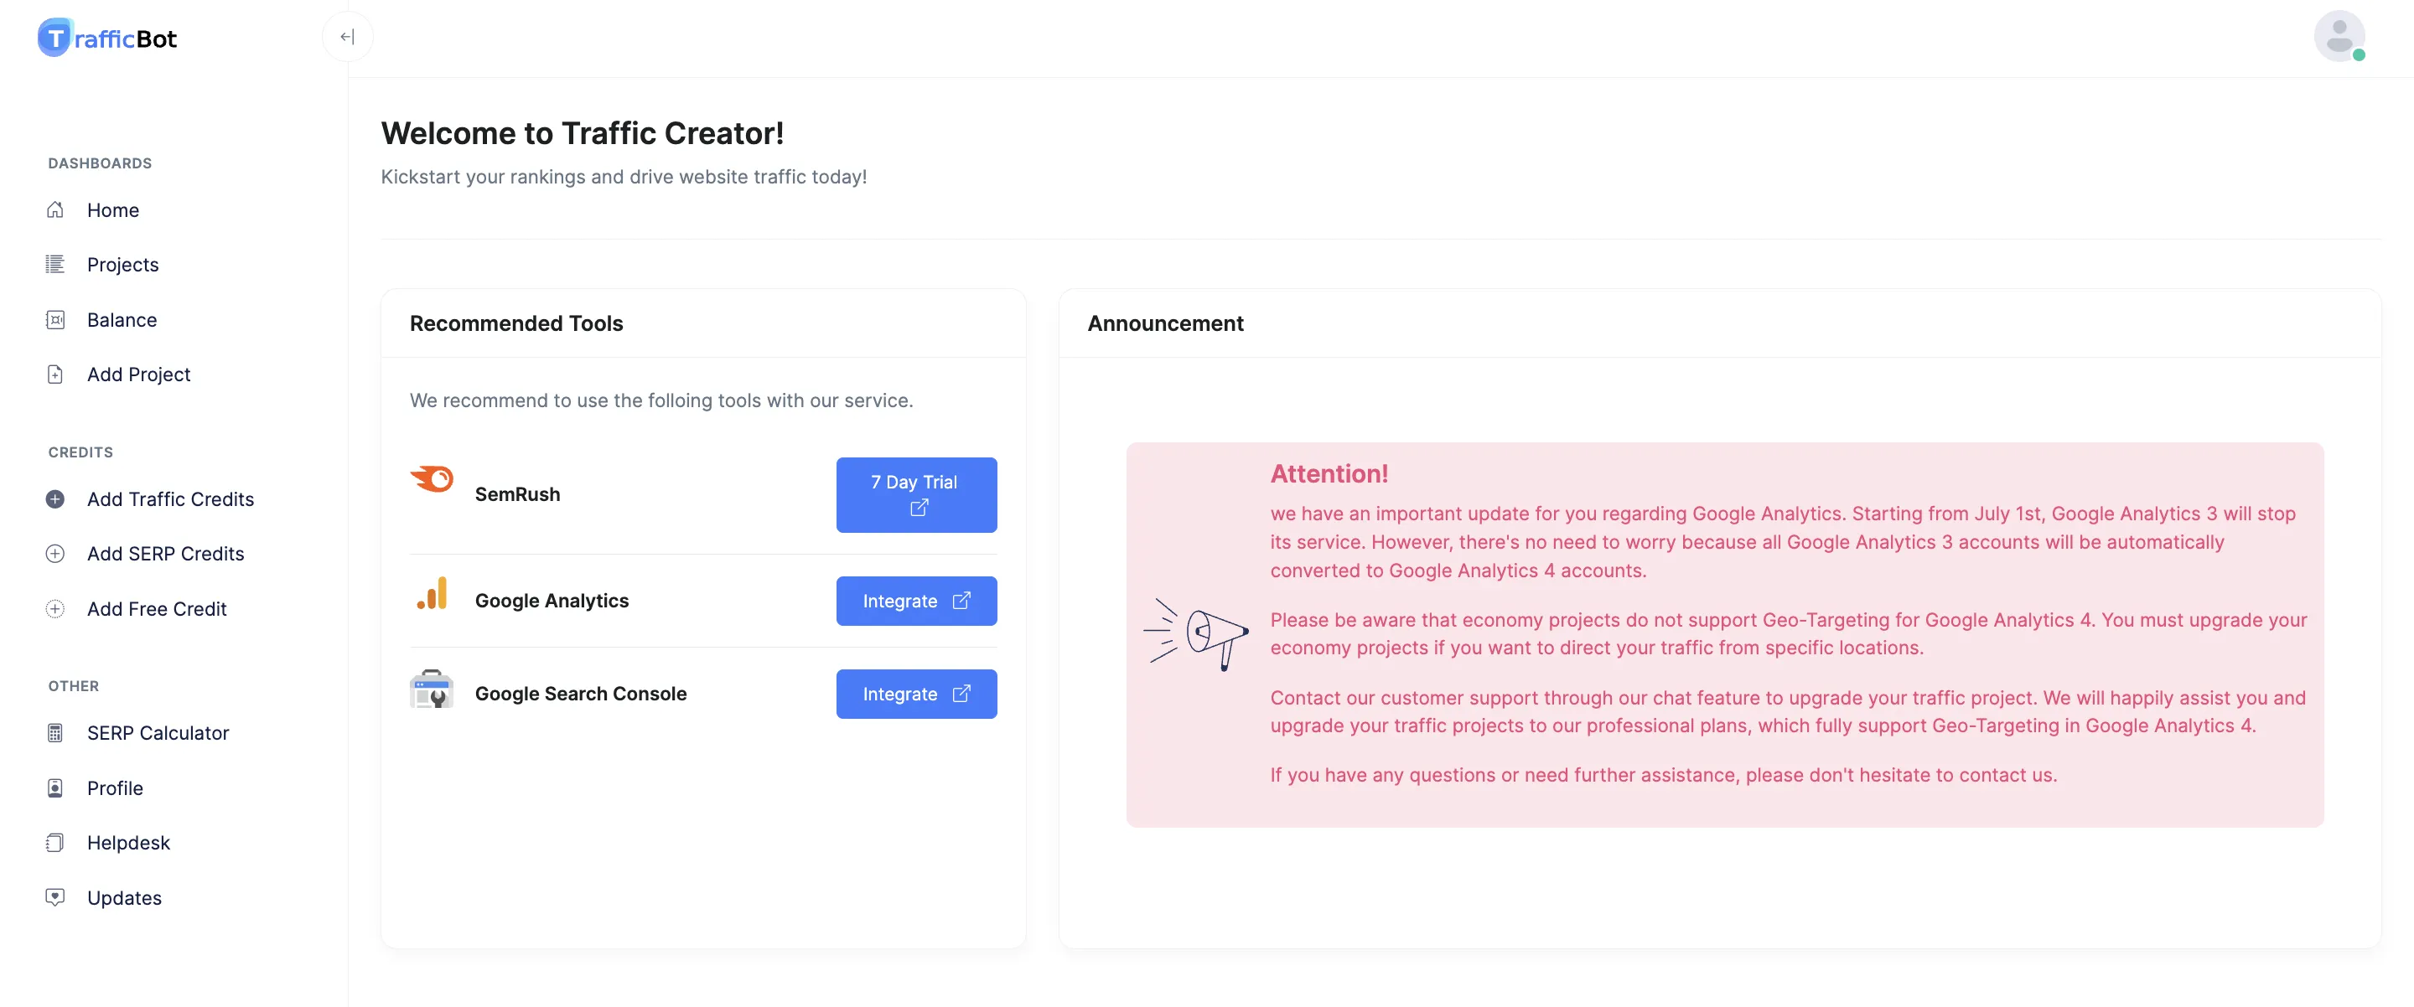Integrate Google Search Console

pos(915,693)
